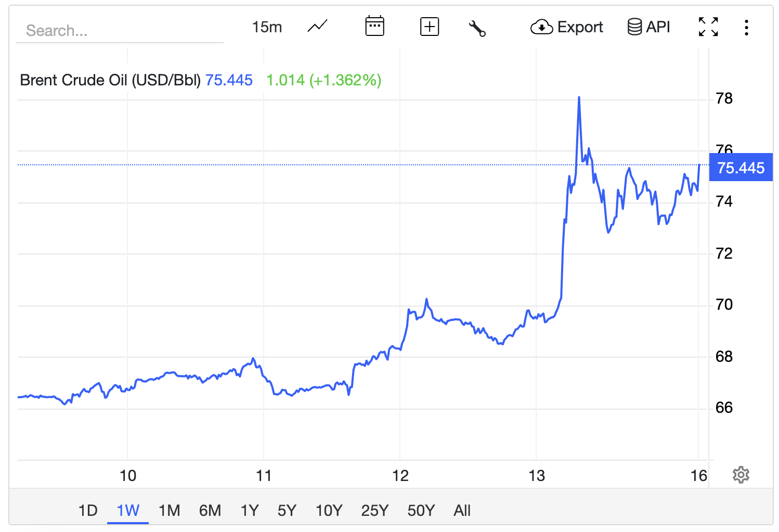
Task: Select the 10Y time range tab
Action: (x=329, y=510)
